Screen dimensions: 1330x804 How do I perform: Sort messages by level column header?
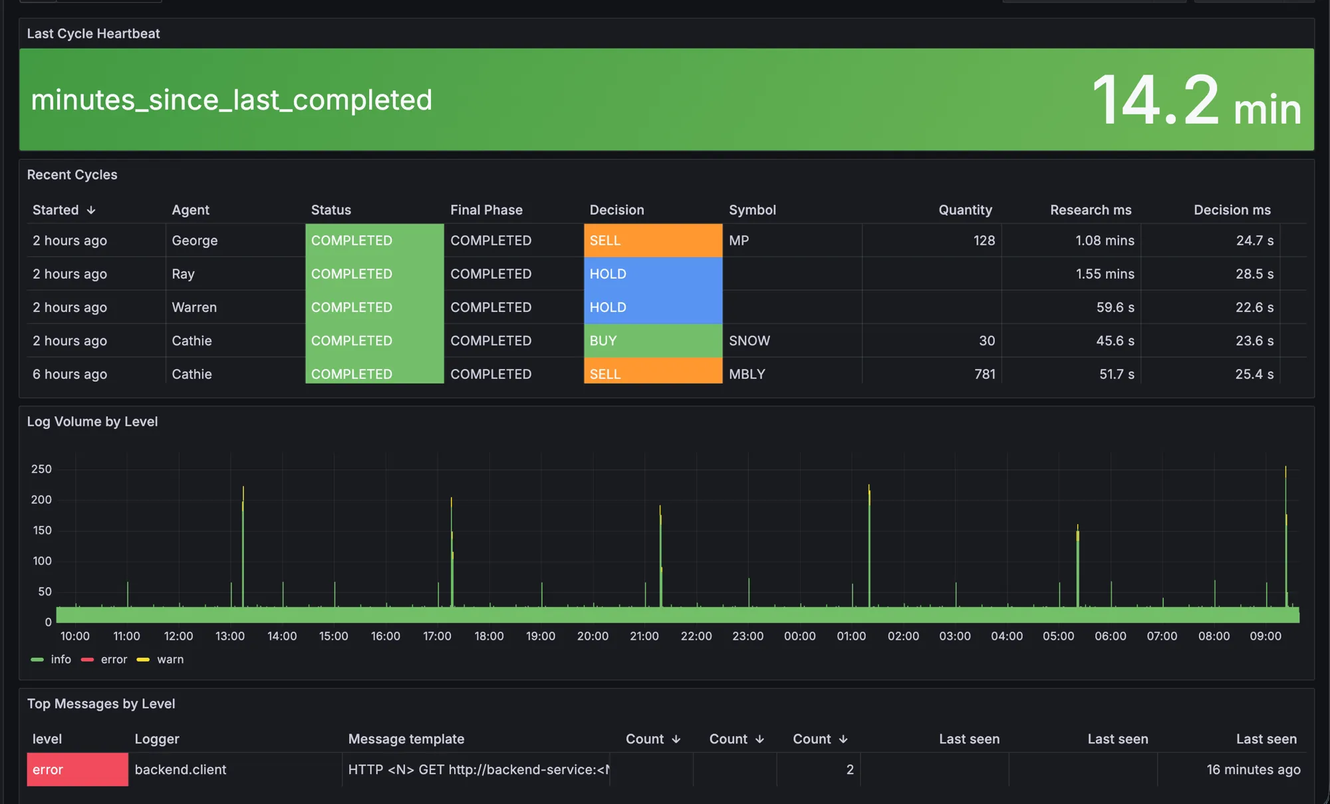(x=47, y=739)
